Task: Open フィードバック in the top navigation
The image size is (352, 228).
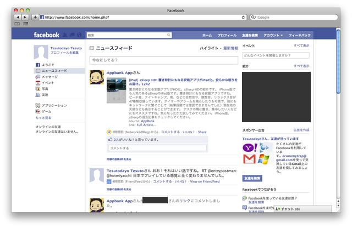Action: click(299, 36)
